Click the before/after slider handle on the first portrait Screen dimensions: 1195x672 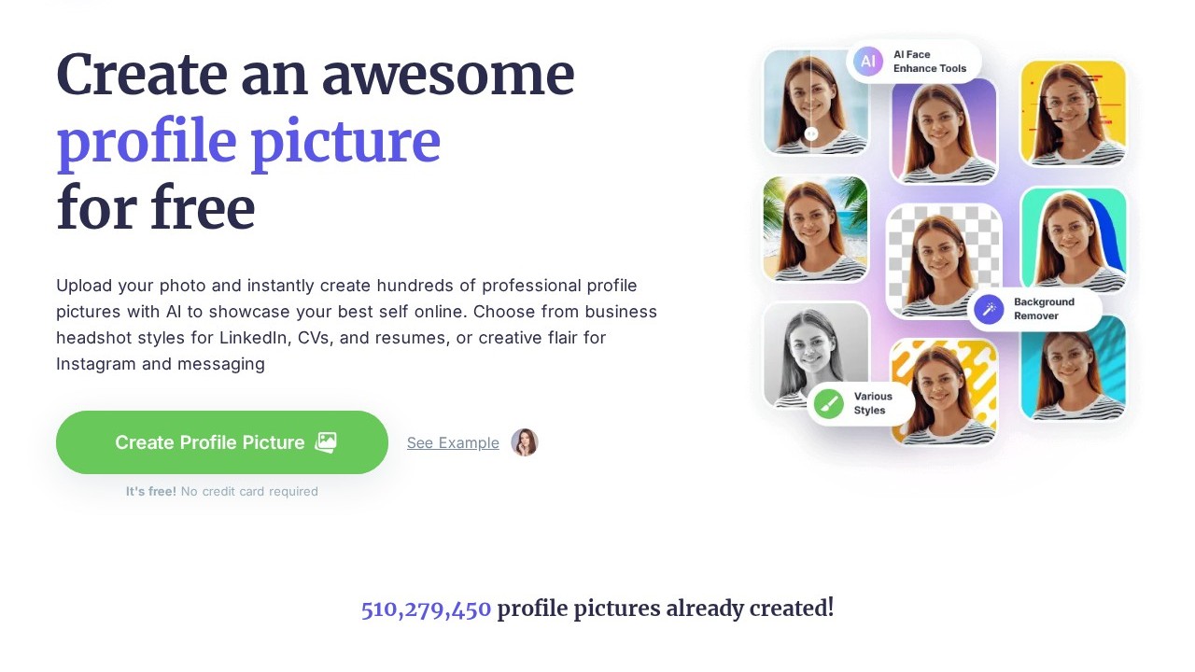point(811,134)
